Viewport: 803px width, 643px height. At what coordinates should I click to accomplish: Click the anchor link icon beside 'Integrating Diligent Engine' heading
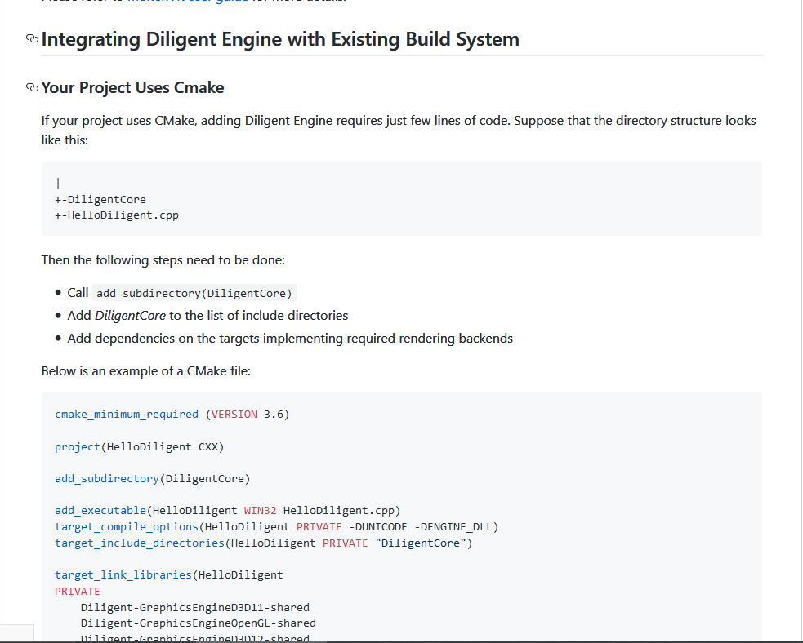[31, 38]
